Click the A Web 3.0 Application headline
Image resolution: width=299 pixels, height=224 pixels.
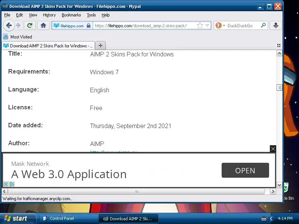pyautogui.click(x=69, y=174)
